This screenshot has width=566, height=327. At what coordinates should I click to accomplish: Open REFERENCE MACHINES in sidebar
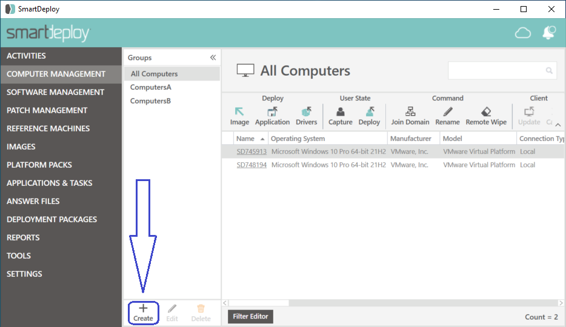point(61,128)
